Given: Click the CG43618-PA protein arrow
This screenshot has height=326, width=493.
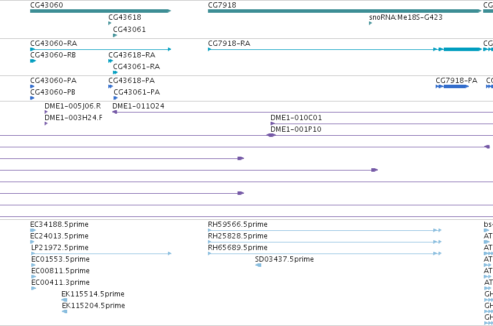Looking at the screenshot, I should (x=110, y=86).
